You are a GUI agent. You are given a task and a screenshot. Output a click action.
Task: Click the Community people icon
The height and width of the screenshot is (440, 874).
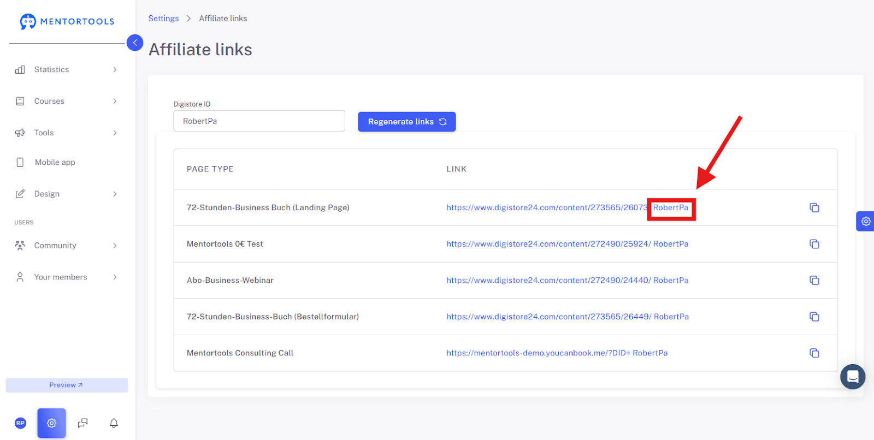tap(20, 245)
